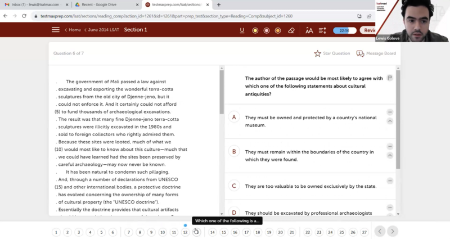450x239 pixels.
Task: Open the line spacing options
Action: [x=322, y=30]
